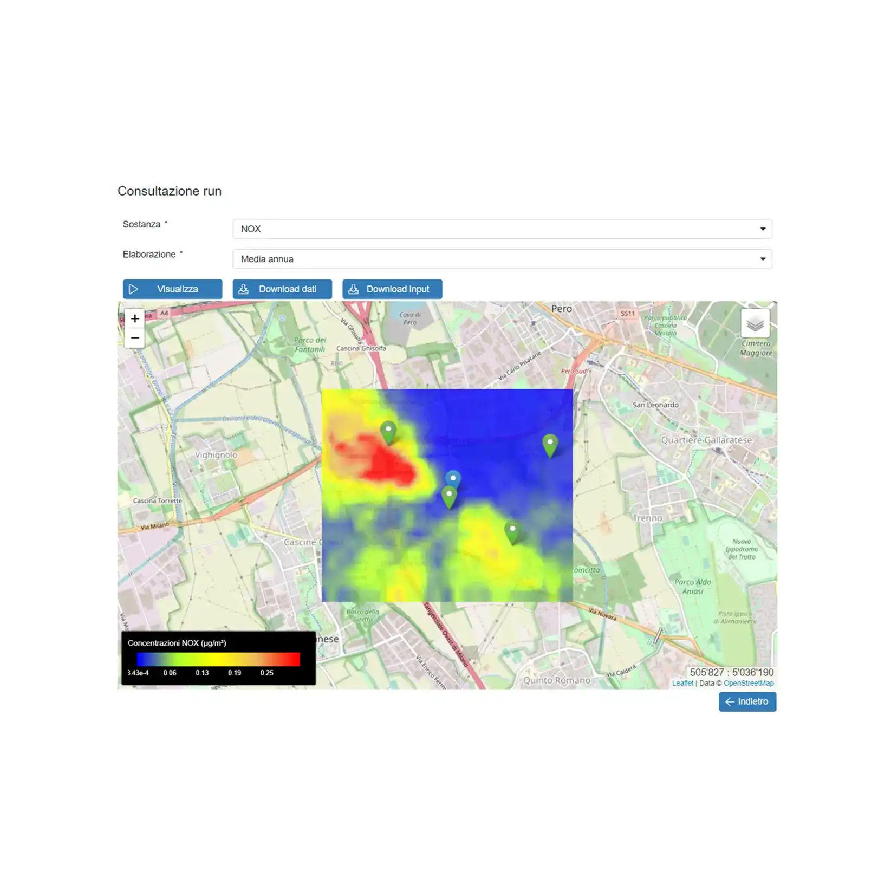
Task: Click the 0.13 legend value
Action: 202,673
